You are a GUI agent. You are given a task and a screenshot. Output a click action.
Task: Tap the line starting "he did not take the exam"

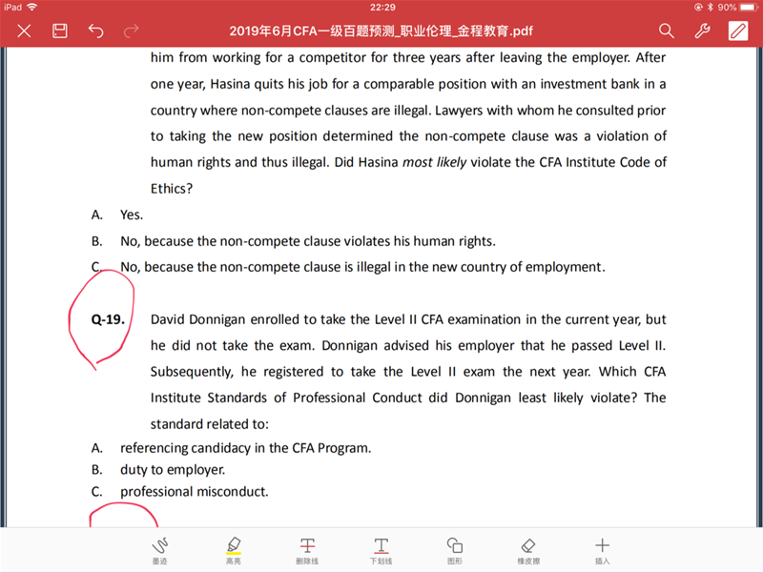click(408, 346)
